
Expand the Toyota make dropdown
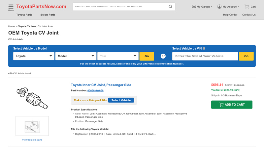pos(34,56)
